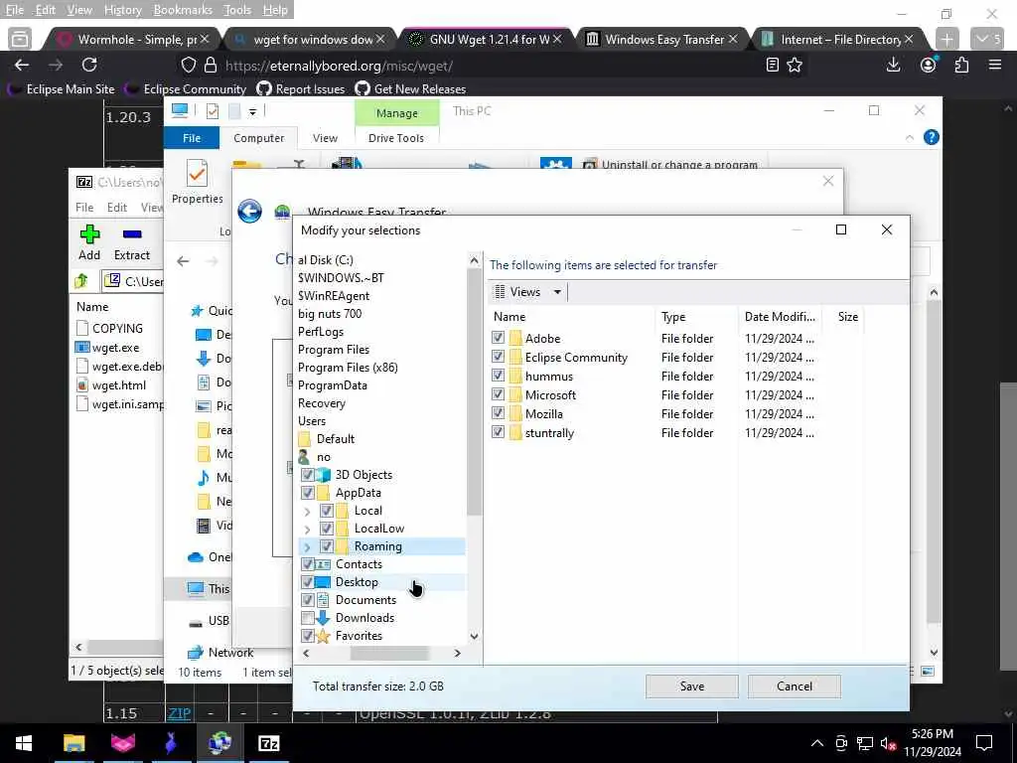Expand the Local folder tree node
The image size is (1017, 763).
(308, 512)
